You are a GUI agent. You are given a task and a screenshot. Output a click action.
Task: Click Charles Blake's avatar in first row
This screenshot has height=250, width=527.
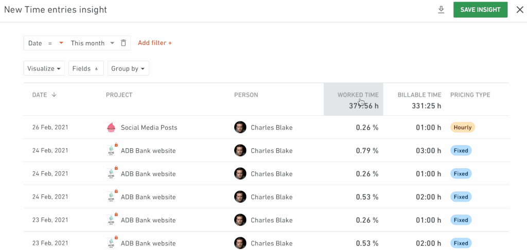[x=240, y=128]
